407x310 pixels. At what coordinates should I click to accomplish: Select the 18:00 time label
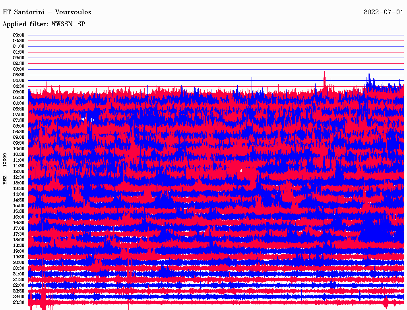pyautogui.click(x=19, y=240)
